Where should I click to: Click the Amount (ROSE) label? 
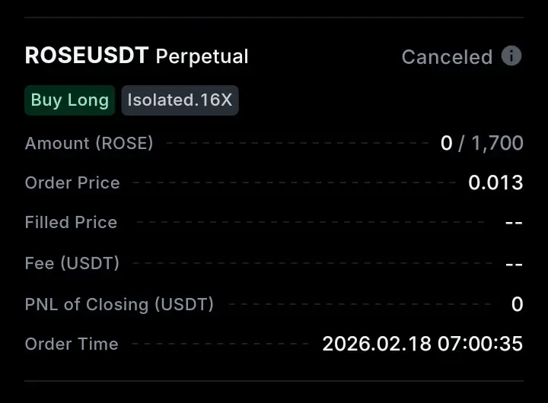pos(89,143)
